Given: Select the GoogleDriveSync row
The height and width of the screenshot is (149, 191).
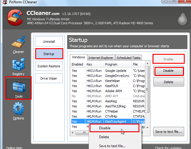Looking at the screenshot, I should coord(108,76).
